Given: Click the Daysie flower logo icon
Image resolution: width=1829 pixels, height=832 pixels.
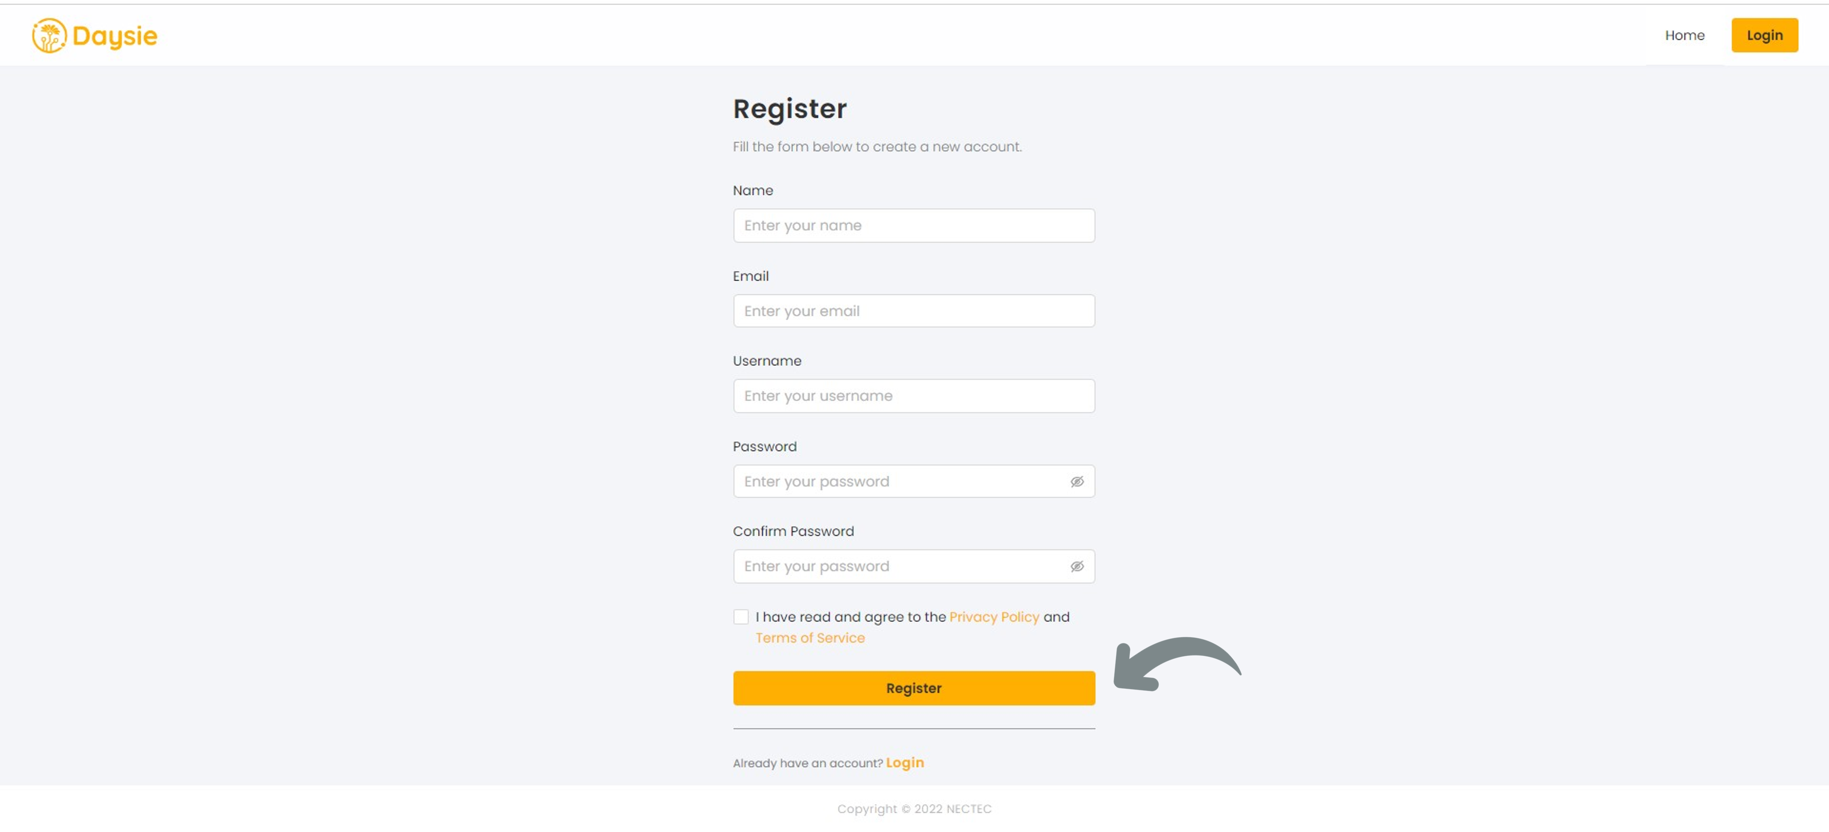Looking at the screenshot, I should pos(49,35).
